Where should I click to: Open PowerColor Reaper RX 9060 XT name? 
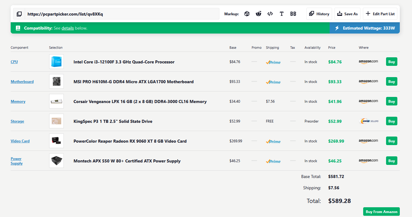[130, 141]
